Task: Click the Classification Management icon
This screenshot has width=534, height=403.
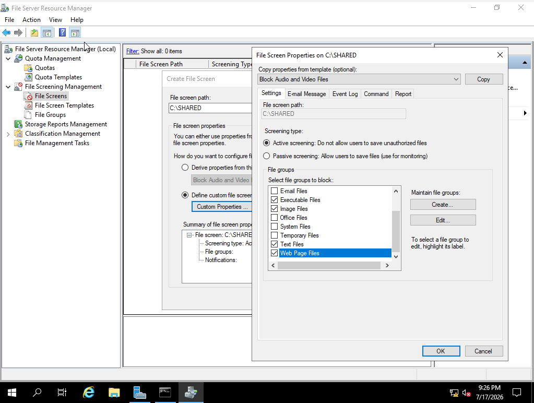Action: coord(18,134)
